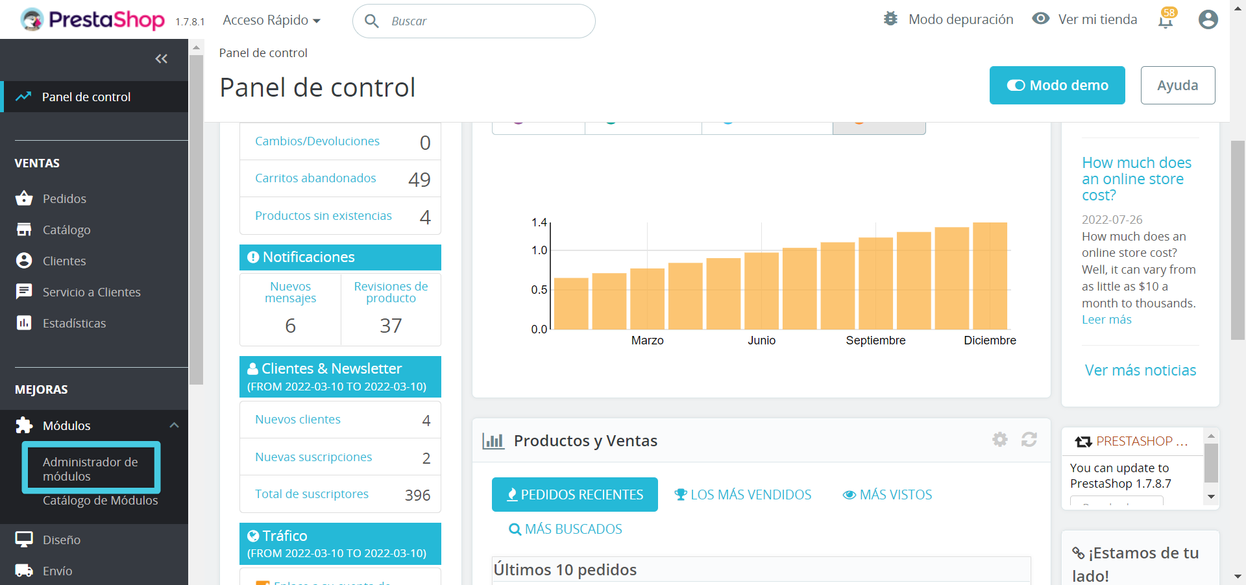
Task: Open the How much does an online store cost article
Action: click(x=1136, y=178)
